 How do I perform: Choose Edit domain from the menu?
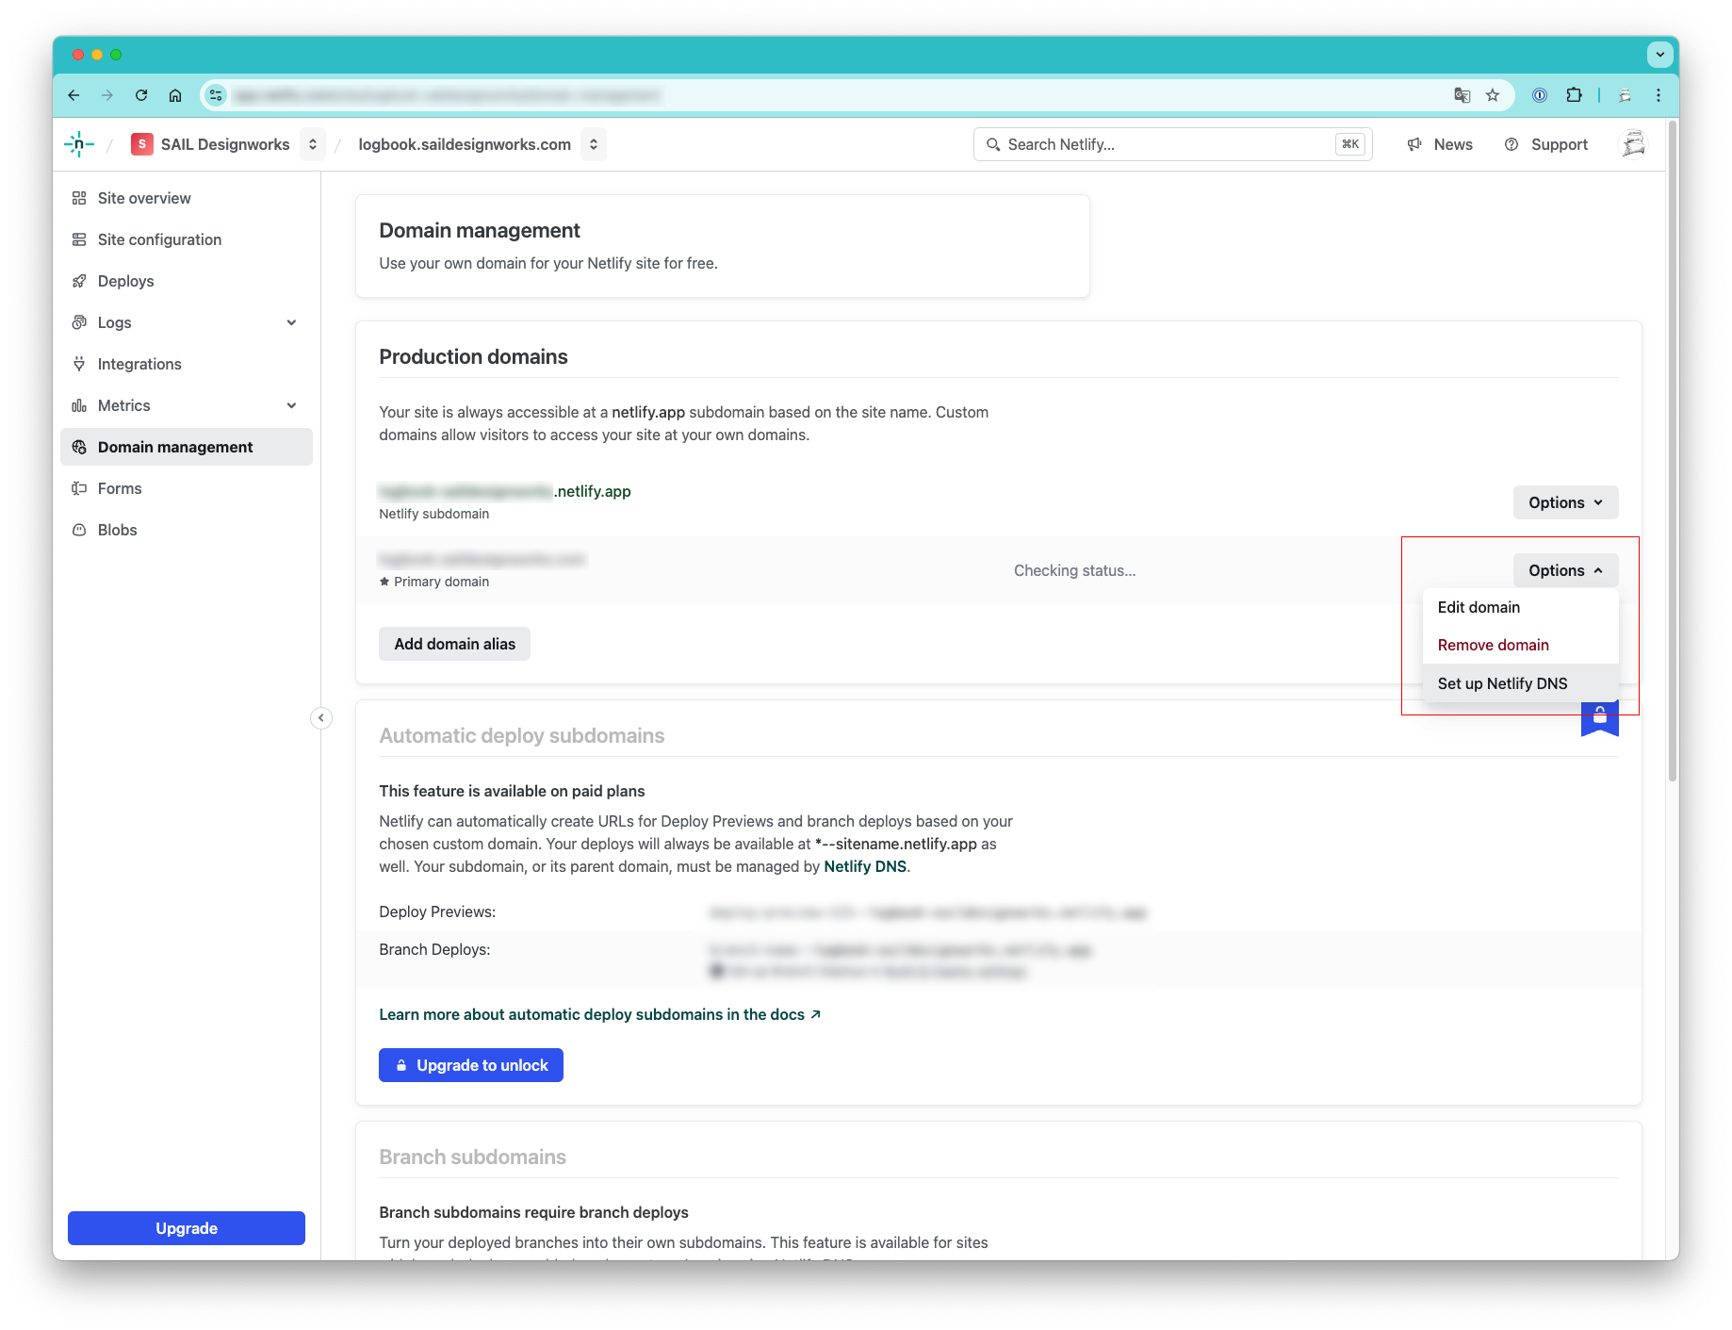coord(1520,607)
